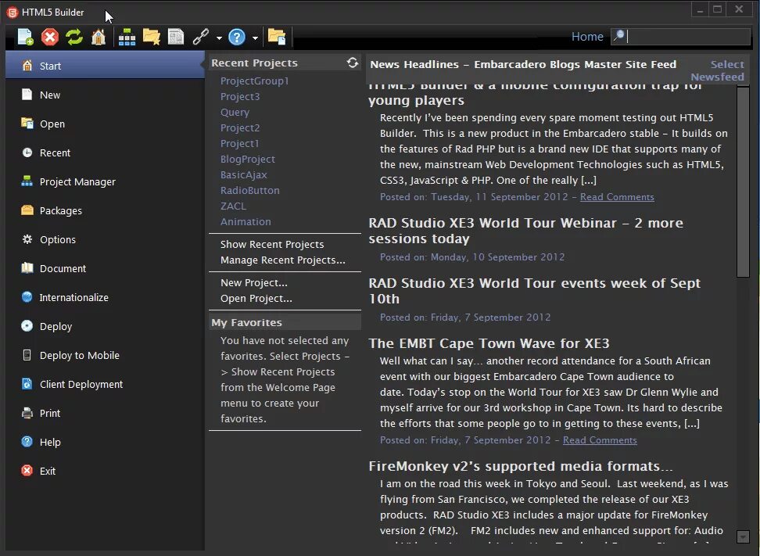Select the Start sidebar item
This screenshot has height=556, width=760.
click(x=106, y=66)
